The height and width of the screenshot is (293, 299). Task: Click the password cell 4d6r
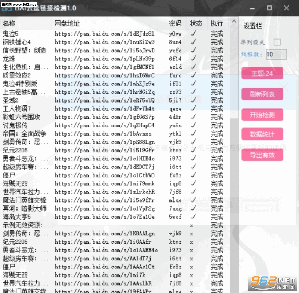pos(175,117)
